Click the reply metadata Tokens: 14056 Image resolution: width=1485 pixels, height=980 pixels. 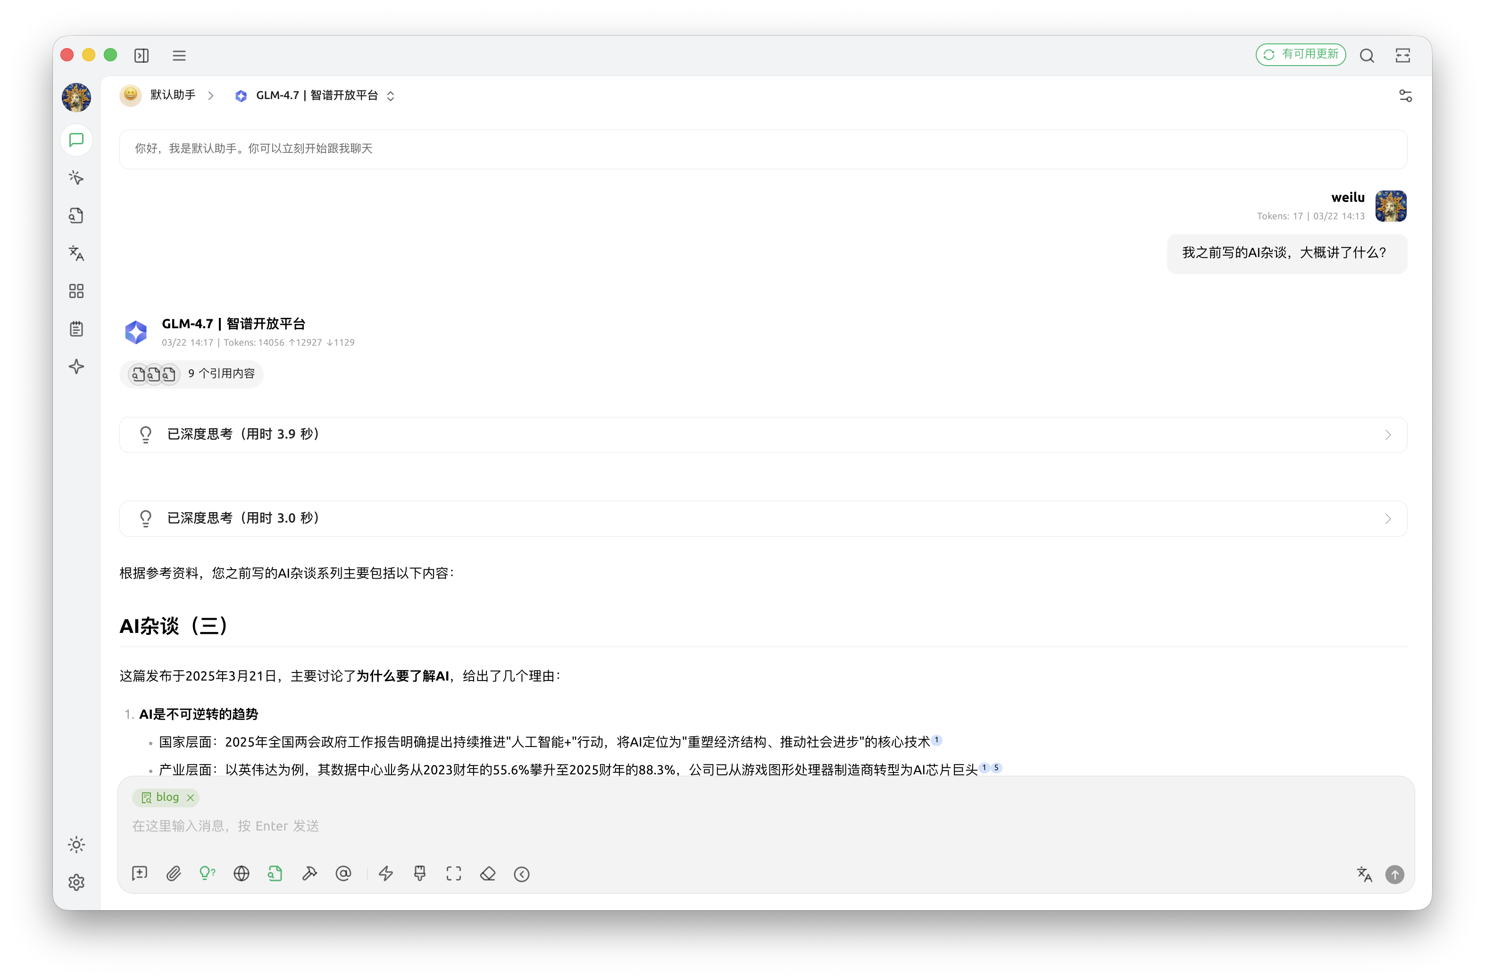[x=258, y=342]
